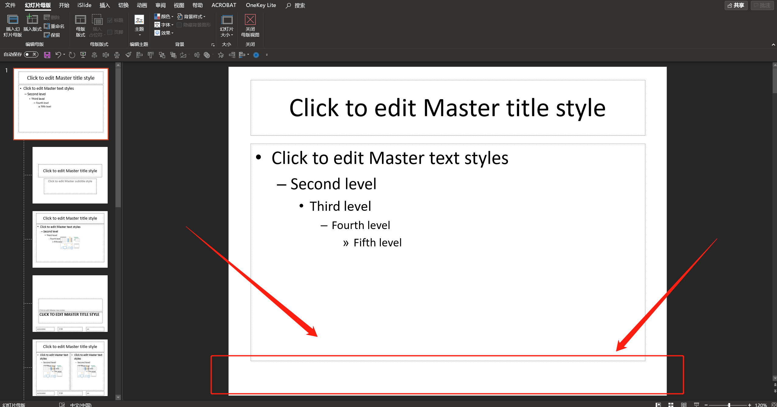The height and width of the screenshot is (407, 777).
Task: Open the alignment options dropdown arrow
Action: point(248,55)
